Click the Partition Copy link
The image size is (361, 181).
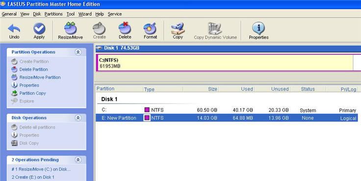32,93
